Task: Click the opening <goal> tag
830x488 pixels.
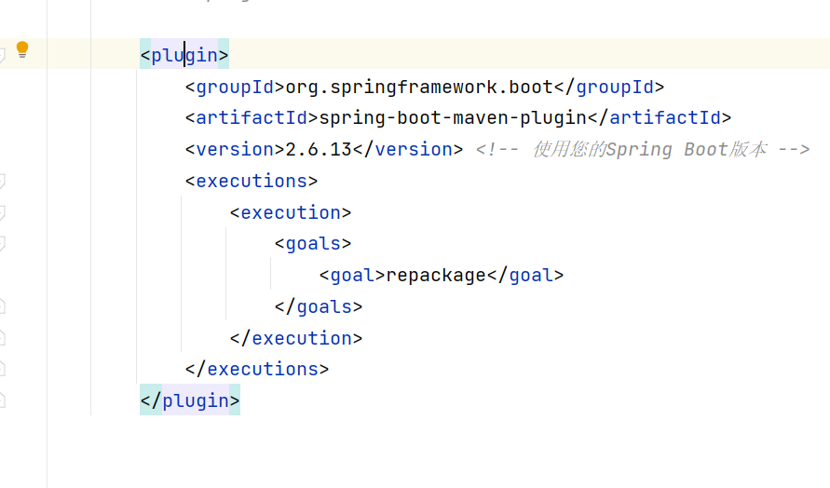Action: click(x=352, y=276)
